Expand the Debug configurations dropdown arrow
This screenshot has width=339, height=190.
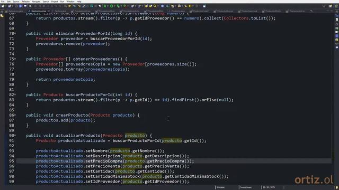(108, 6)
